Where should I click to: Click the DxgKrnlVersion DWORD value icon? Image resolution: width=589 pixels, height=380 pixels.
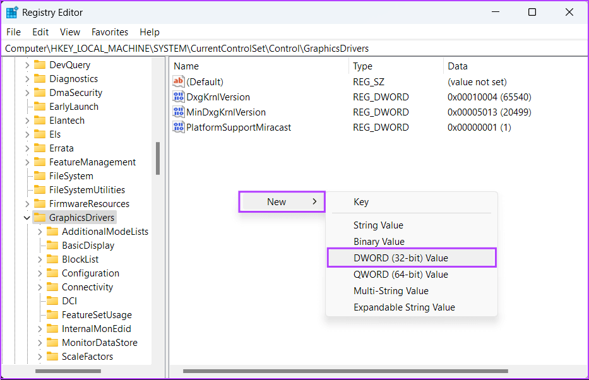pos(178,97)
